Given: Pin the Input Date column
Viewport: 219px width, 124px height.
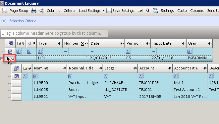Looking at the screenshot, I should tap(184, 44).
